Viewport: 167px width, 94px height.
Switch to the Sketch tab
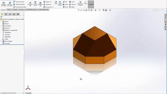[9, 10]
